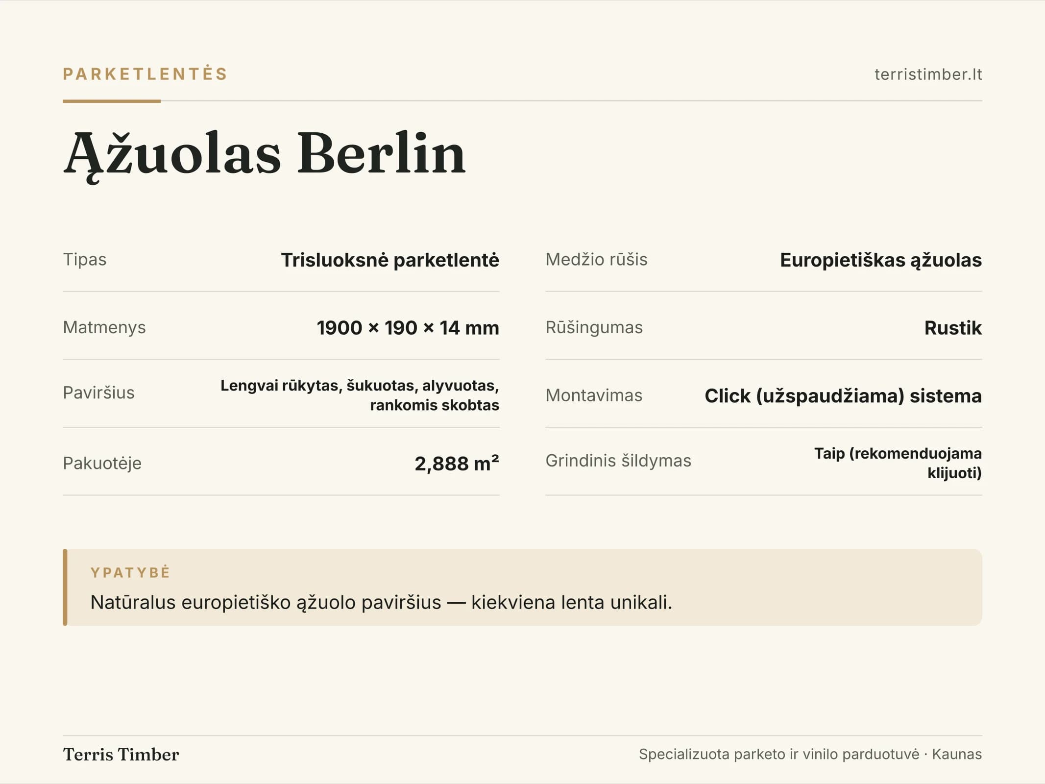Select the Click (užspaudžiama) sistema value
This screenshot has width=1045, height=784.
coord(843,395)
